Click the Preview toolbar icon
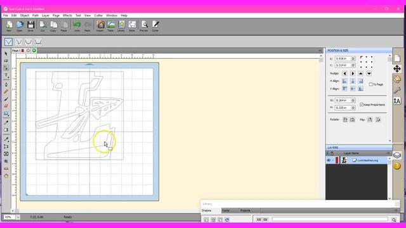The width and height of the screenshot is (406, 228). click(x=144, y=26)
